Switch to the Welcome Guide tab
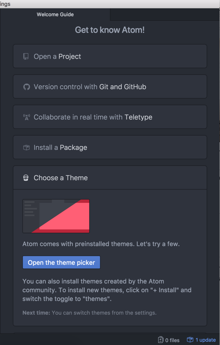Viewport: 220px width, 345px height. pos(55,14)
